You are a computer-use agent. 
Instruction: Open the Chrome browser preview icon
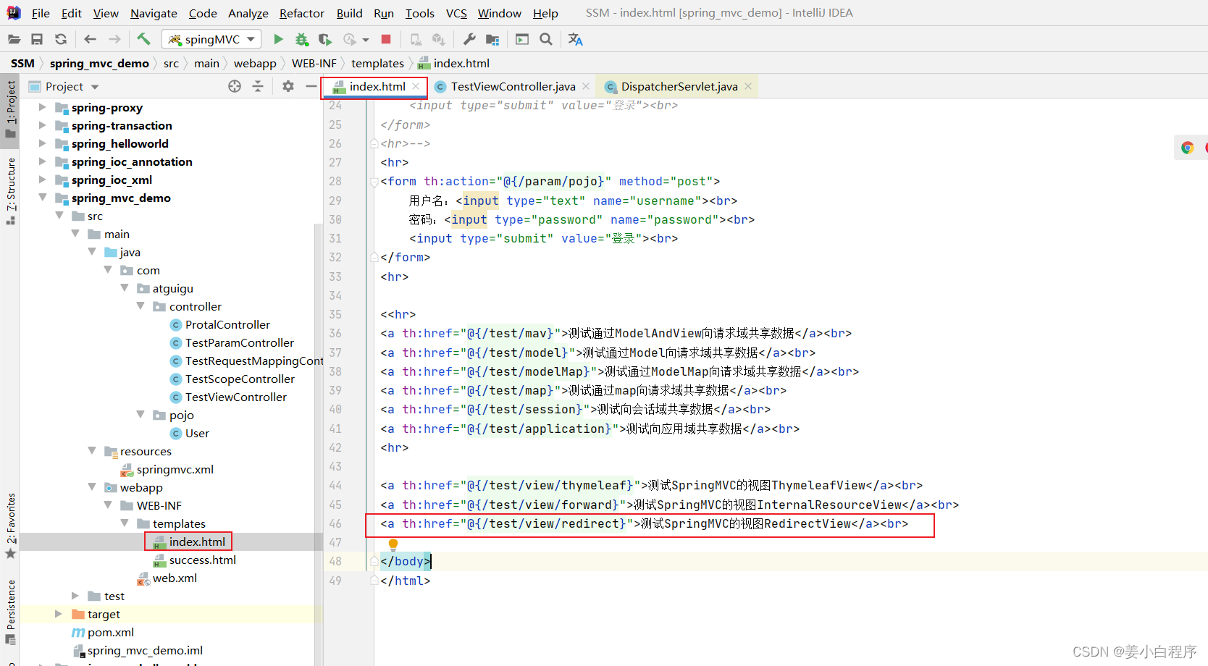1187,148
